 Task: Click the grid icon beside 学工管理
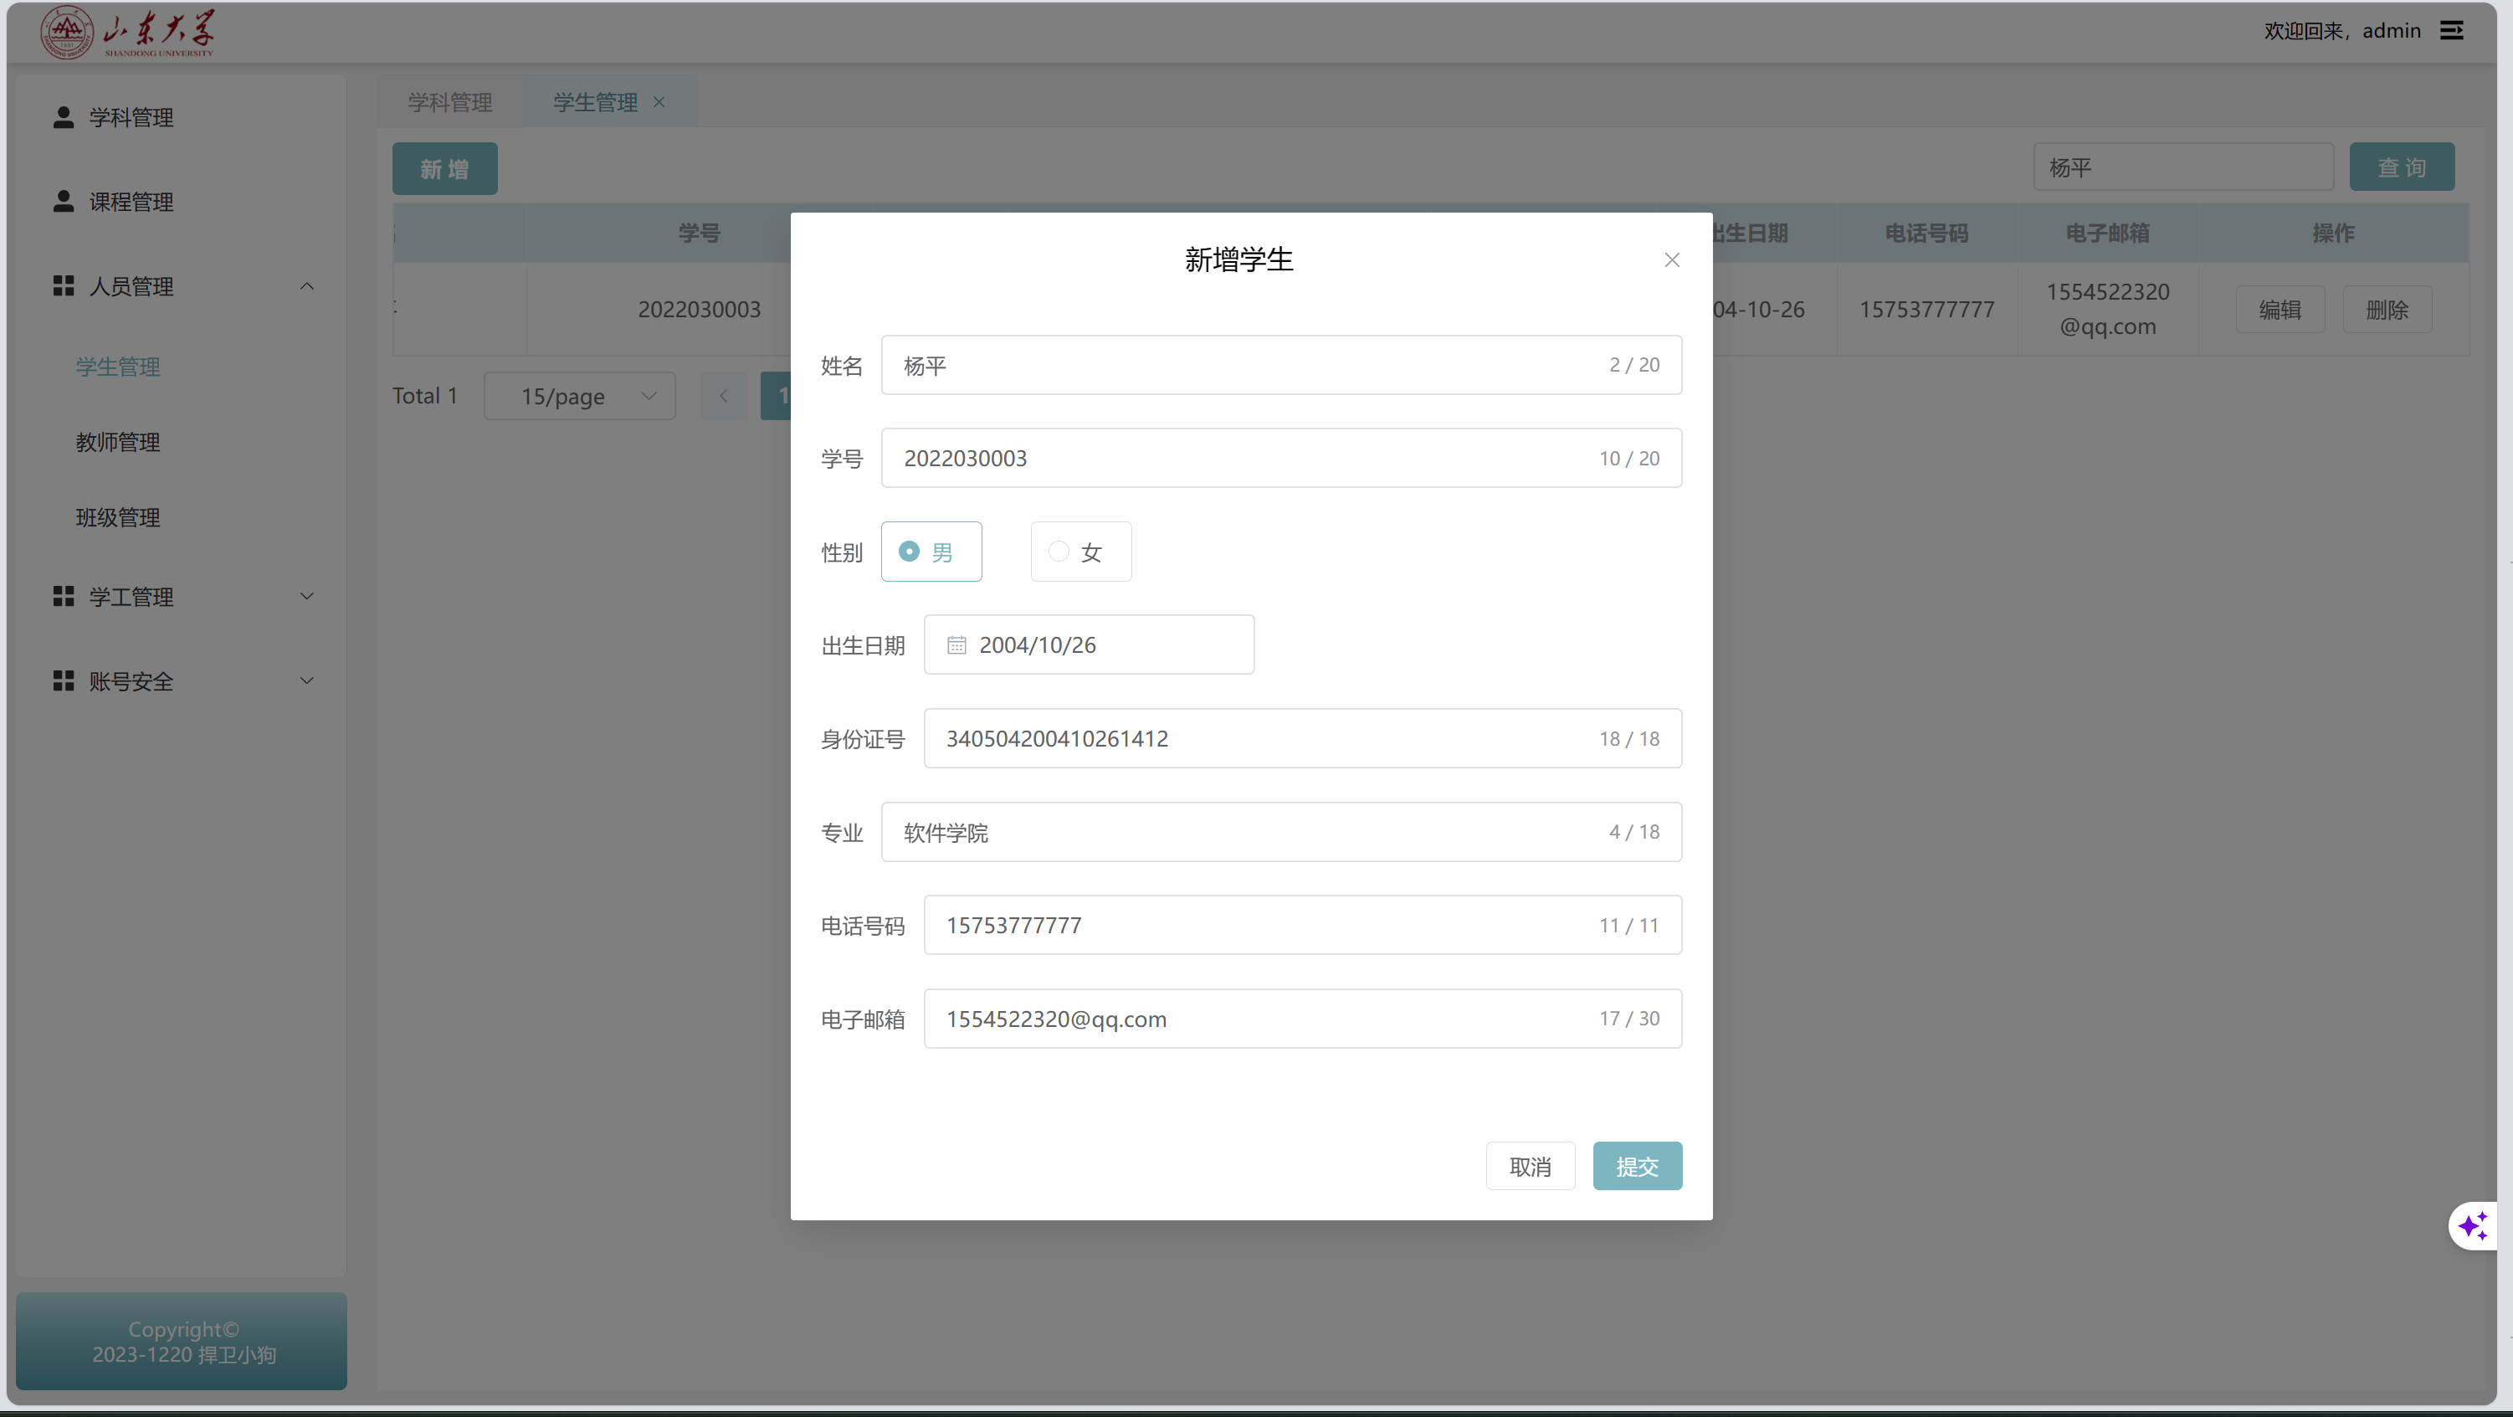(64, 596)
